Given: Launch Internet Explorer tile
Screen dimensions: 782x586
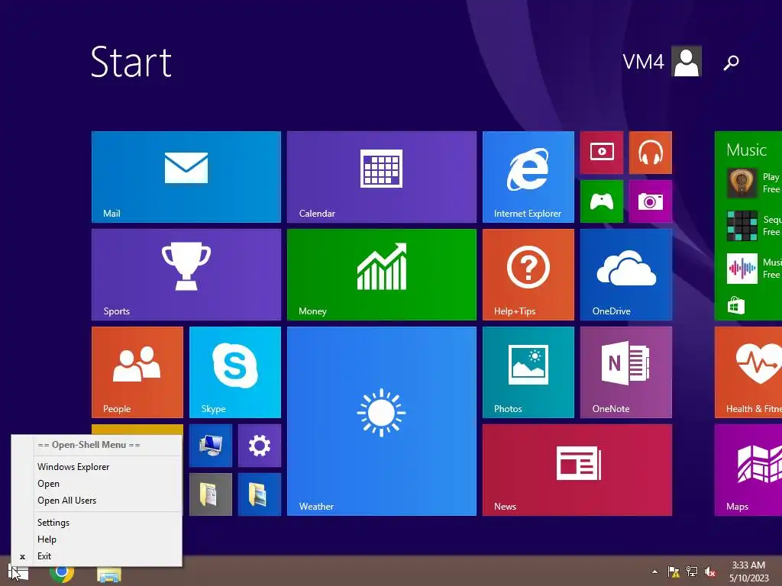Looking at the screenshot, I should tap(528, 177).
